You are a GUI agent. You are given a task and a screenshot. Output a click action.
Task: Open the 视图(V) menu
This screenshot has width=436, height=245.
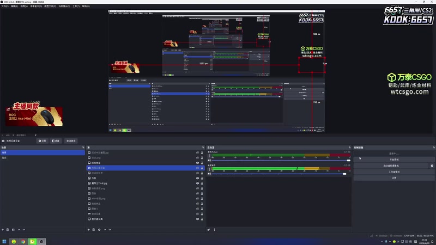(x=24, y=6)
